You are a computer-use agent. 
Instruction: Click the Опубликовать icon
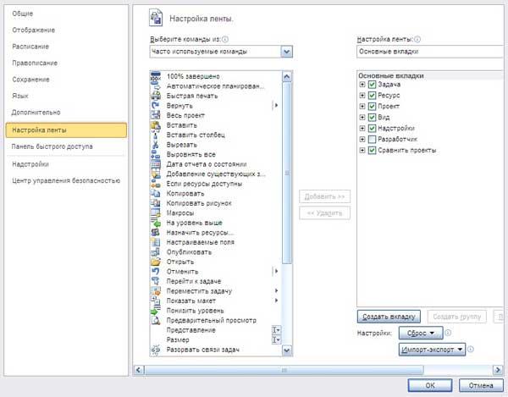(x=156, y=252)
